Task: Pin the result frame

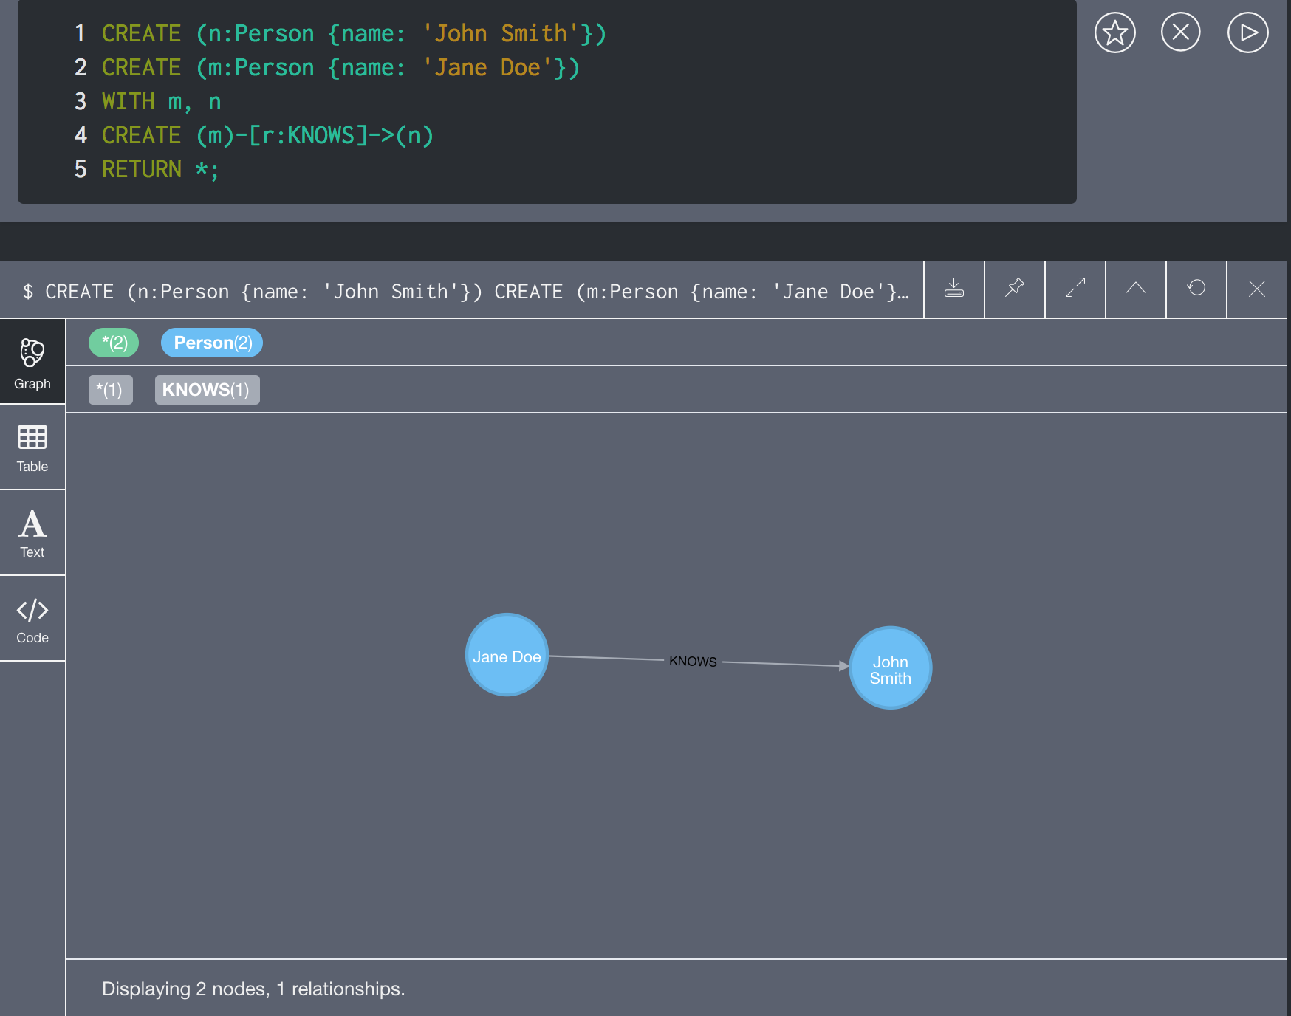Action: (1015, 289)
